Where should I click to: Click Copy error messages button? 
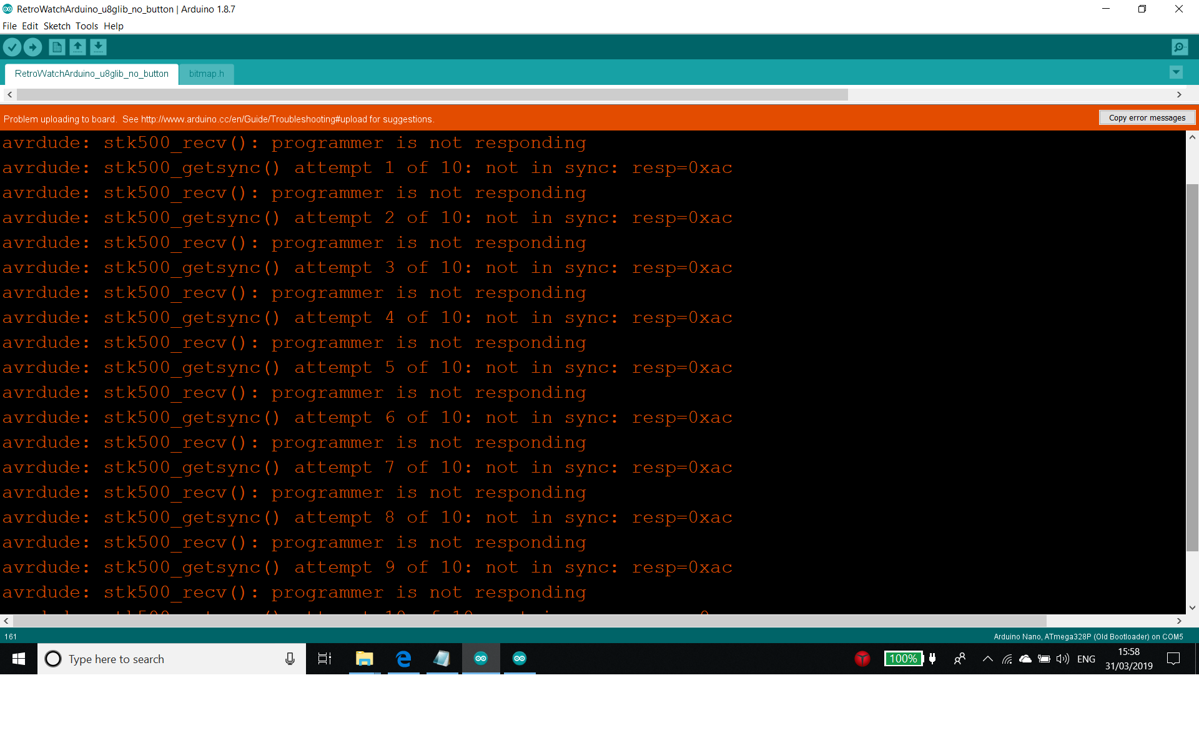point(1147,118)
